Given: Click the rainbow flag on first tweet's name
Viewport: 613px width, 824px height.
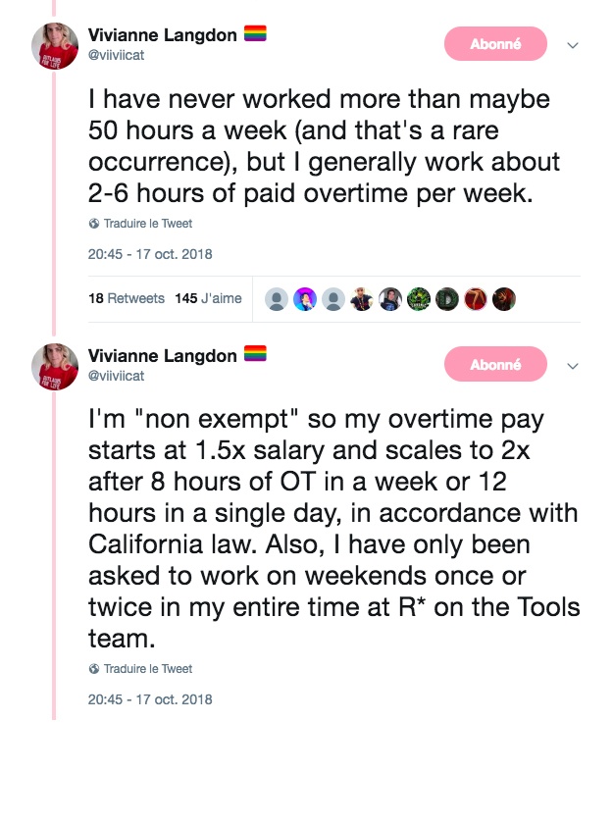Looking at the screenshot, I should click(x=255, y=34).
